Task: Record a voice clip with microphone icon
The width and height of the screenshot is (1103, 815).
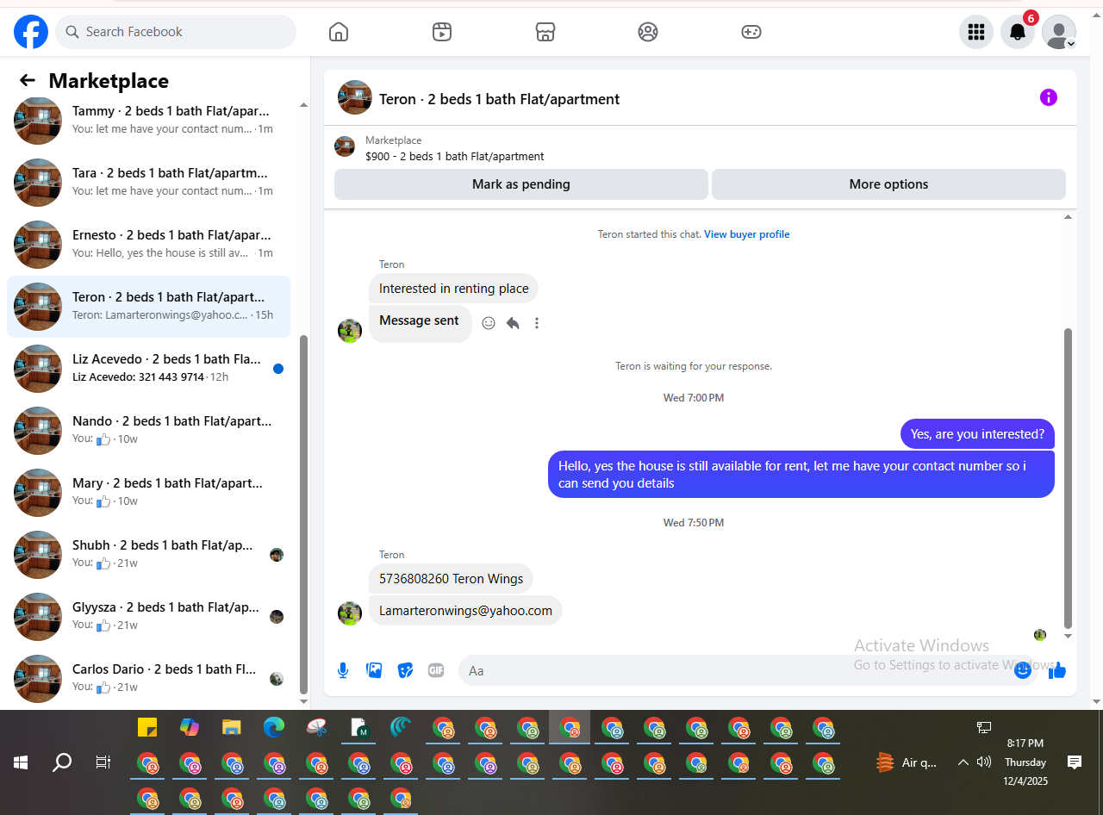Action: click(343, 670)
